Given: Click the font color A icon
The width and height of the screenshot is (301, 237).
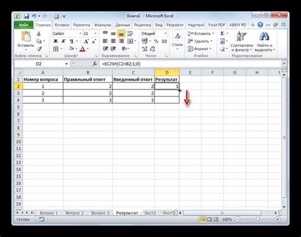Looking at the screenshot, I should point(83,49).
